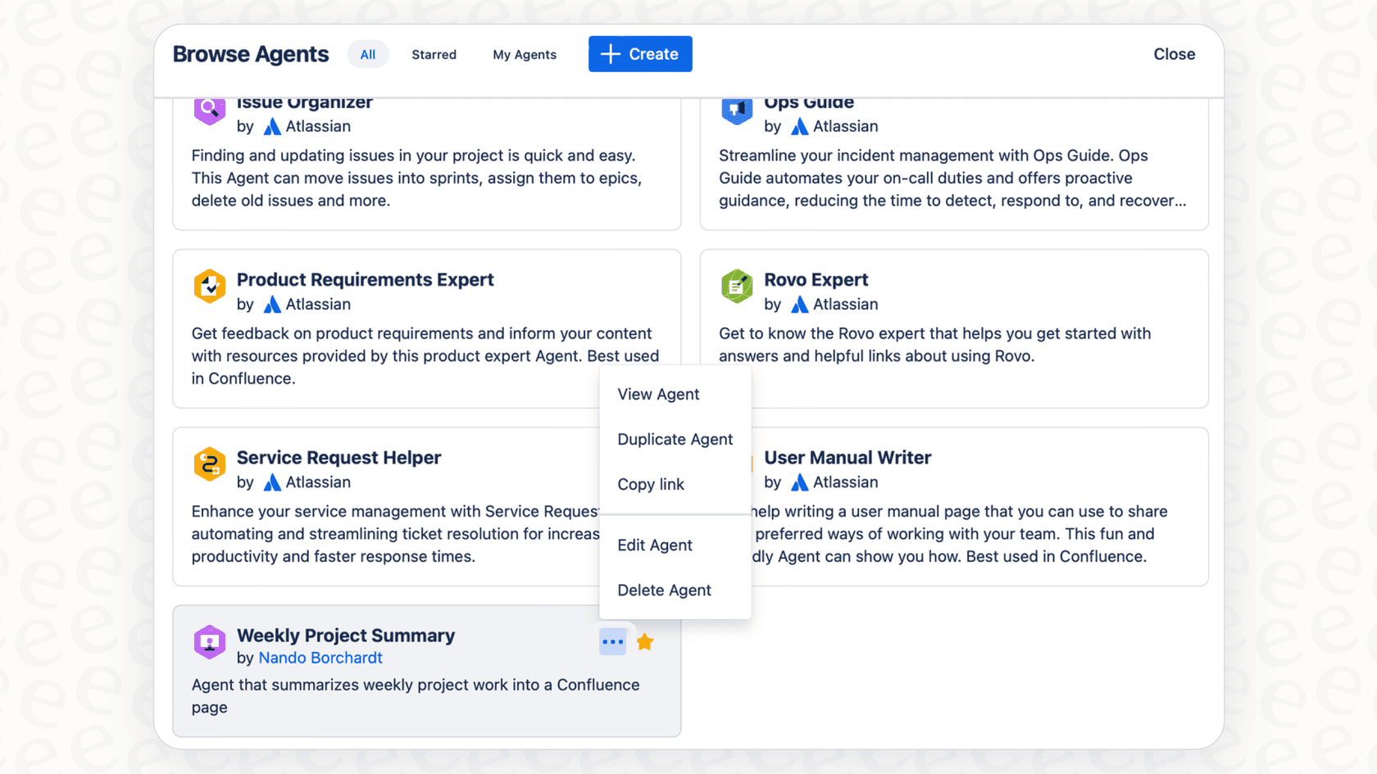
Task: Switch to the Starred tab
Action: (434, 54)
